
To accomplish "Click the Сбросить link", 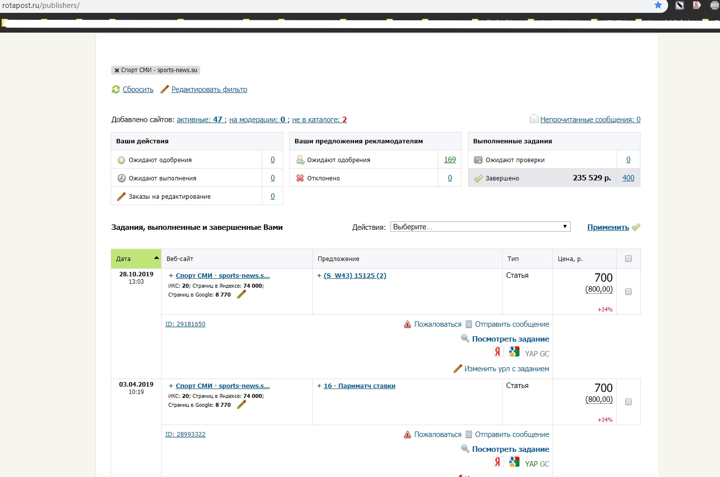I will [138, 89].
